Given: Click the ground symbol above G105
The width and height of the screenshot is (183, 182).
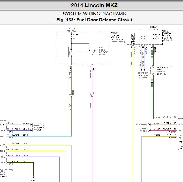Looking at the screenshot, I should (33, 177).
